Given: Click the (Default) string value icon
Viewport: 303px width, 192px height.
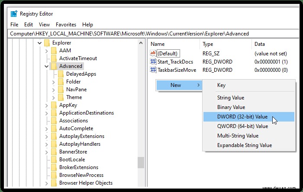Looking at the screenshot, I should [153, 53].
